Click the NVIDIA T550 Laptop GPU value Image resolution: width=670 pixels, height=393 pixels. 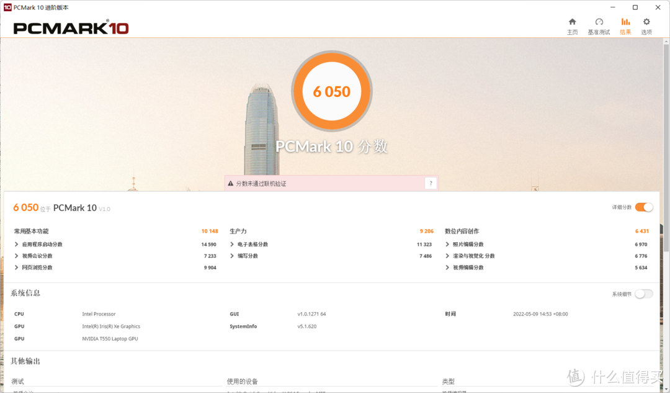pyautogui.click(x=110, y=339)
